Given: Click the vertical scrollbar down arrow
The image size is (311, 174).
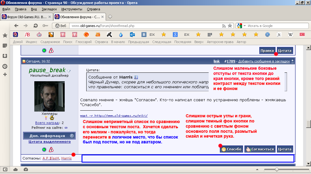Looking at the screenshot, I should pyautogui.click(x=309, y=164).
